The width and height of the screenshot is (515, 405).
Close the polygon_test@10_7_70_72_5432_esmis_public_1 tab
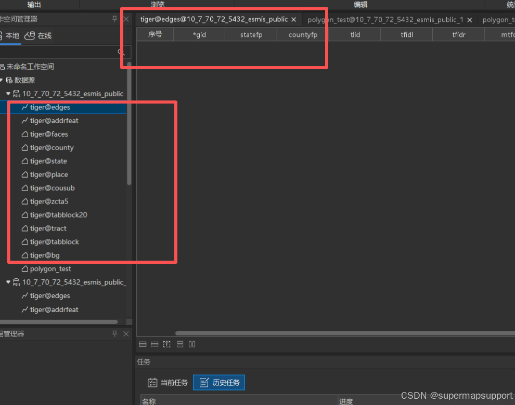(x=470, y=20)
